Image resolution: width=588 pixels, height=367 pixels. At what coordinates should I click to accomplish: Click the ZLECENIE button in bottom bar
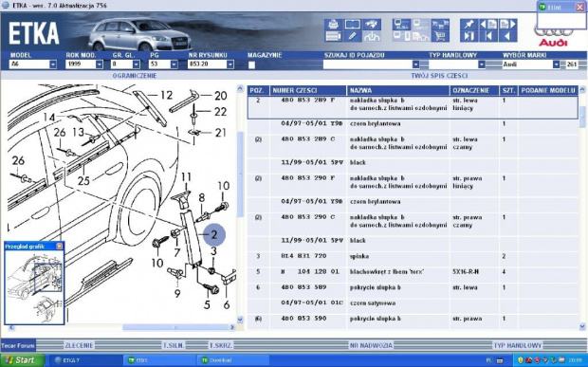tap(79, 345)
